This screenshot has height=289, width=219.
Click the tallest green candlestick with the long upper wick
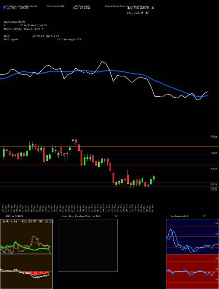[x=73, y=140]
